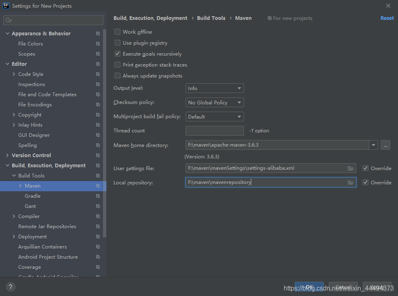Click the copy icon beside Code Style

point(98,74)
